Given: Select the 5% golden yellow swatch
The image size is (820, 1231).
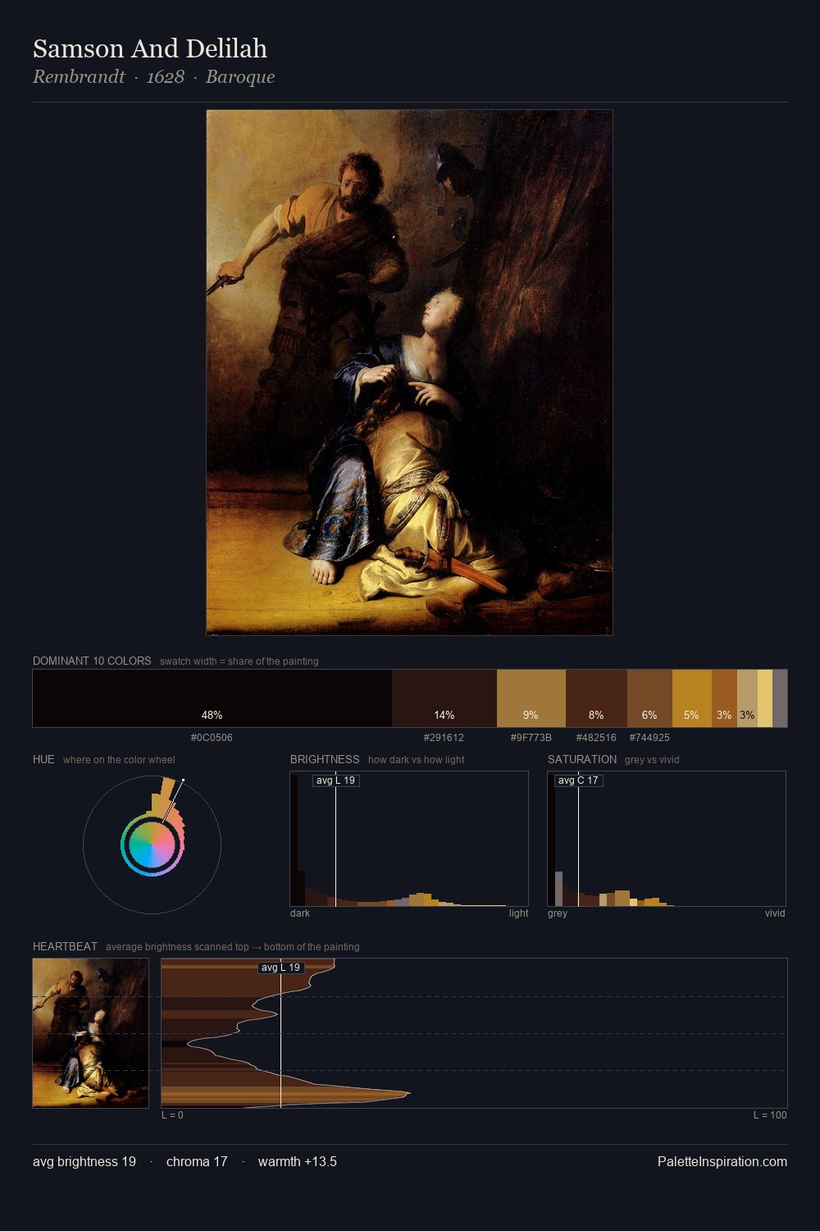Looking at the screenshot, I should click(x=692, y=698).
